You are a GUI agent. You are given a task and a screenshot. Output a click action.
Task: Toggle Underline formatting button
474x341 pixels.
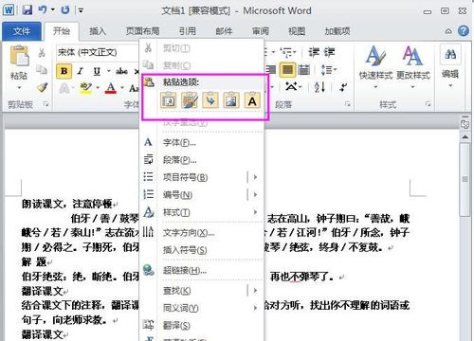point(97,71)
